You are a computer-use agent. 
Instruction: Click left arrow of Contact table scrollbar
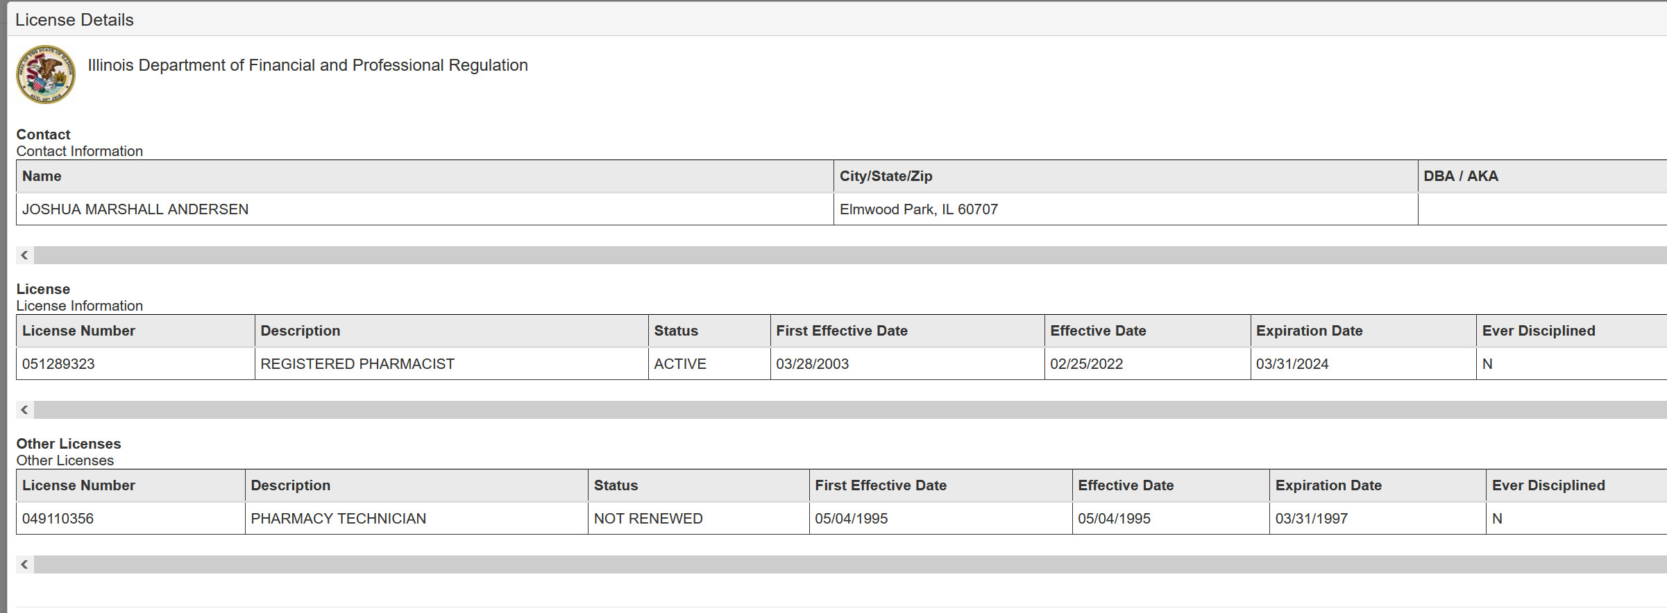point(25,255)
